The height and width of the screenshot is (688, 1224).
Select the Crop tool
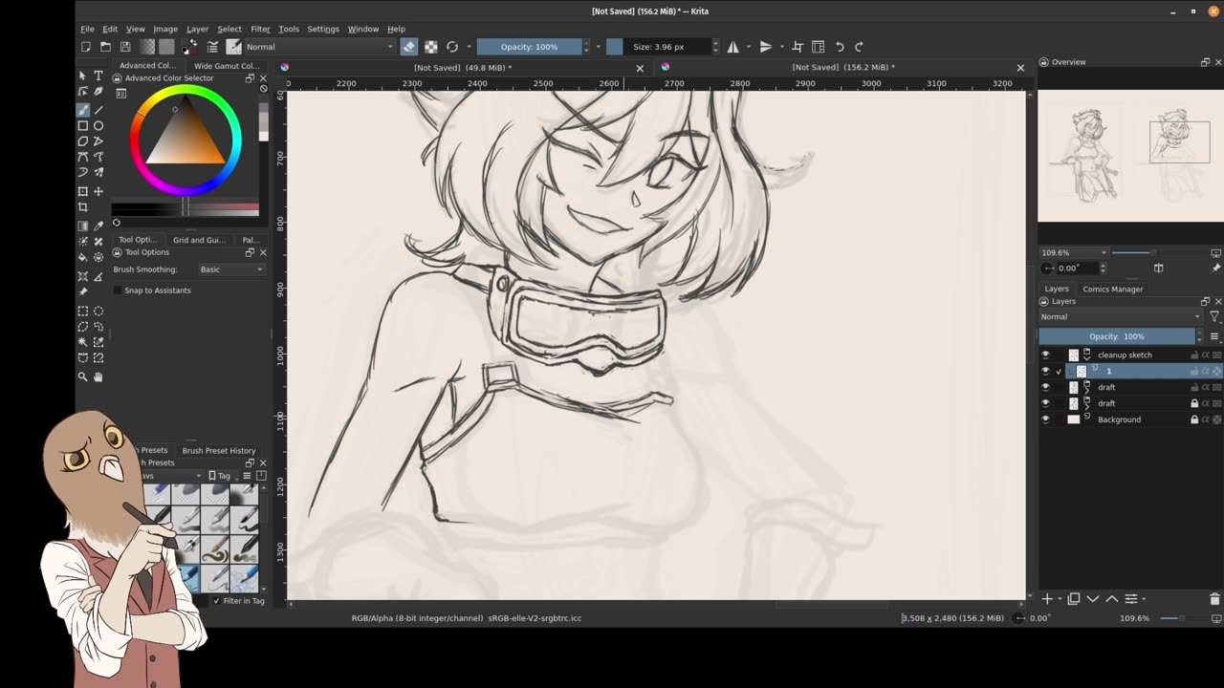pyautogui.click(x=83, y=207)
